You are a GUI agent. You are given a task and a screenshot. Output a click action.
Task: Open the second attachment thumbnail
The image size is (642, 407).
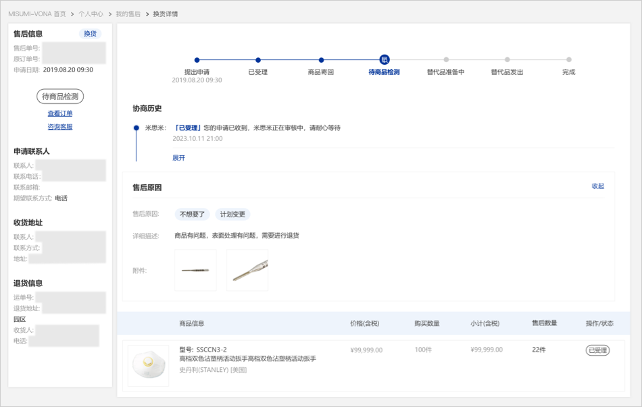point(247,270)
